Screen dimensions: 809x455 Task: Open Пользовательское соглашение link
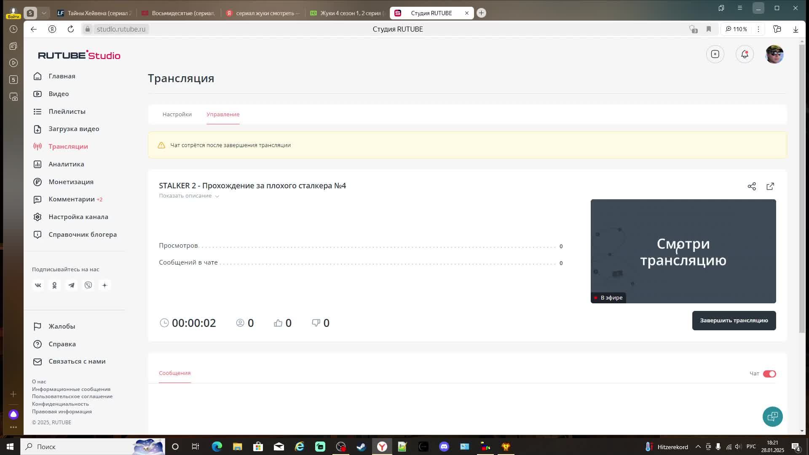pyautogui.click(x=72, y=396)
